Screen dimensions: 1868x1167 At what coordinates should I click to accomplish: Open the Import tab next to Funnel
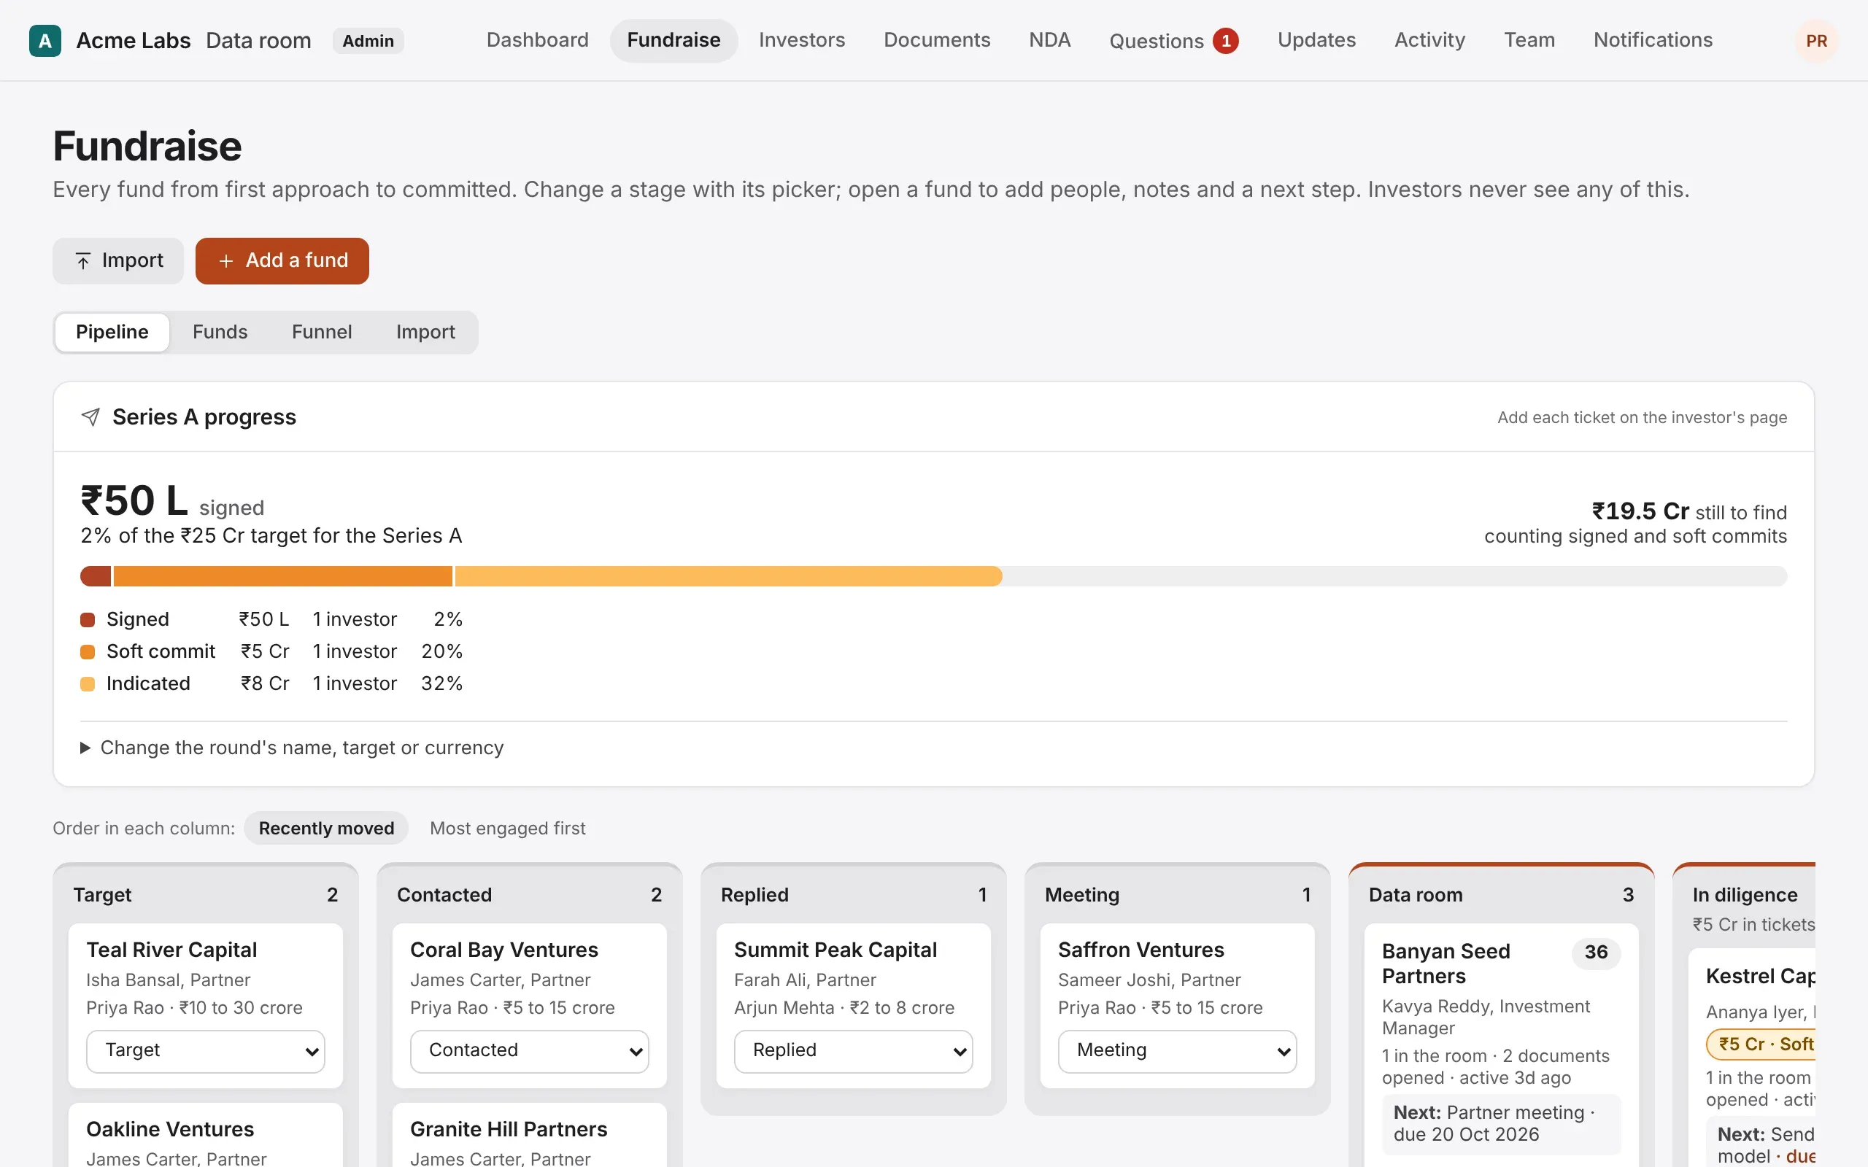(425, 332)
